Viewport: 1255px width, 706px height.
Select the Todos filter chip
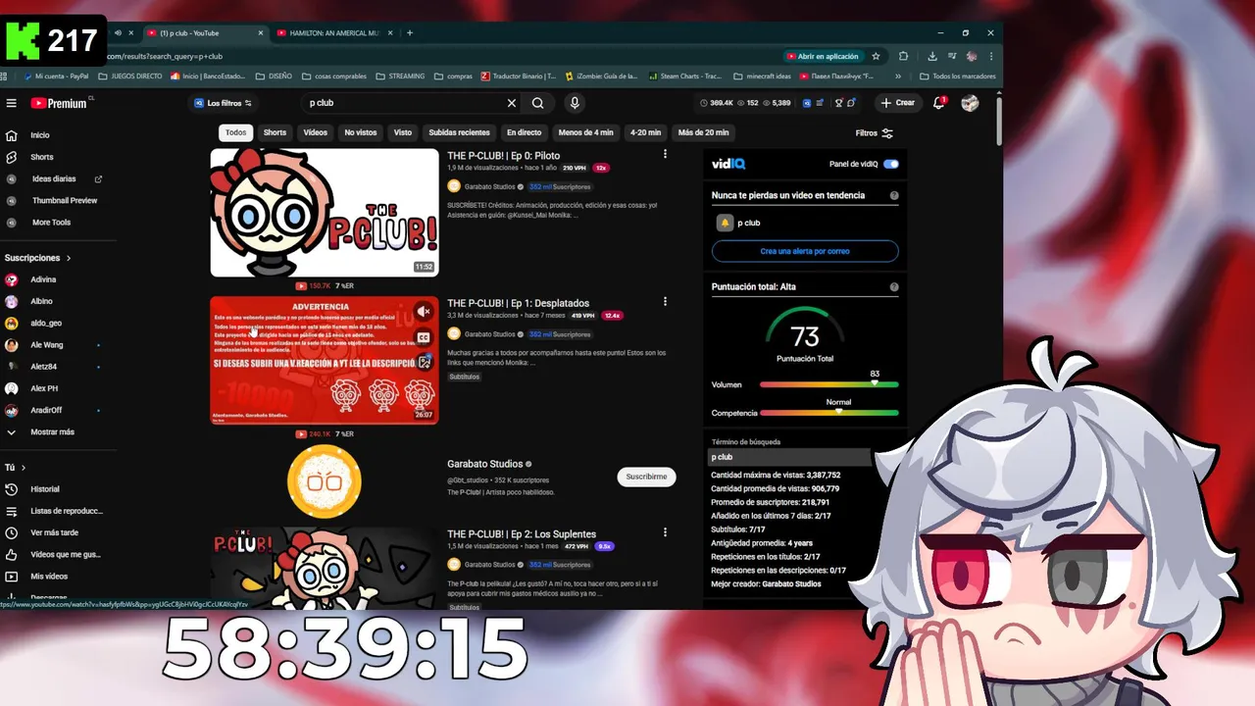(235, 132)
